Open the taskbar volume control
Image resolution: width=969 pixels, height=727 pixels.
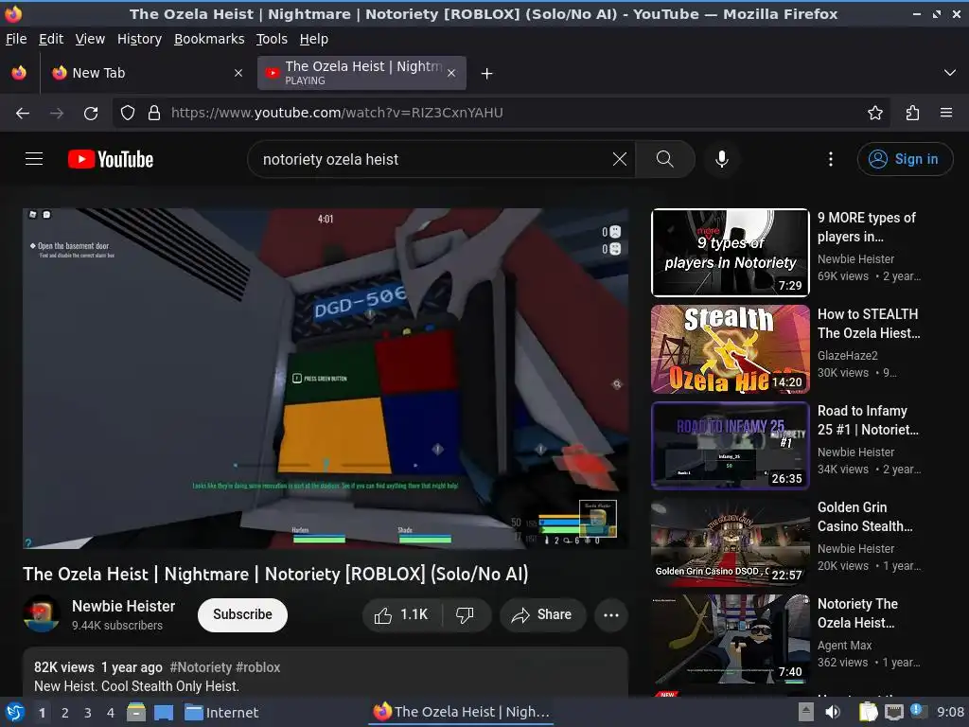(x=833, y=712)
